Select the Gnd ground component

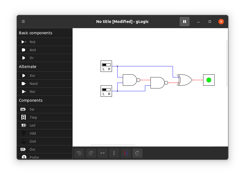click(45, 141)
